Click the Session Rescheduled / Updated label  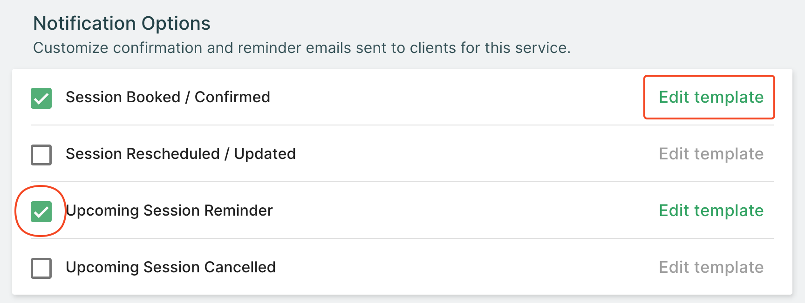(x=180, y=154)
